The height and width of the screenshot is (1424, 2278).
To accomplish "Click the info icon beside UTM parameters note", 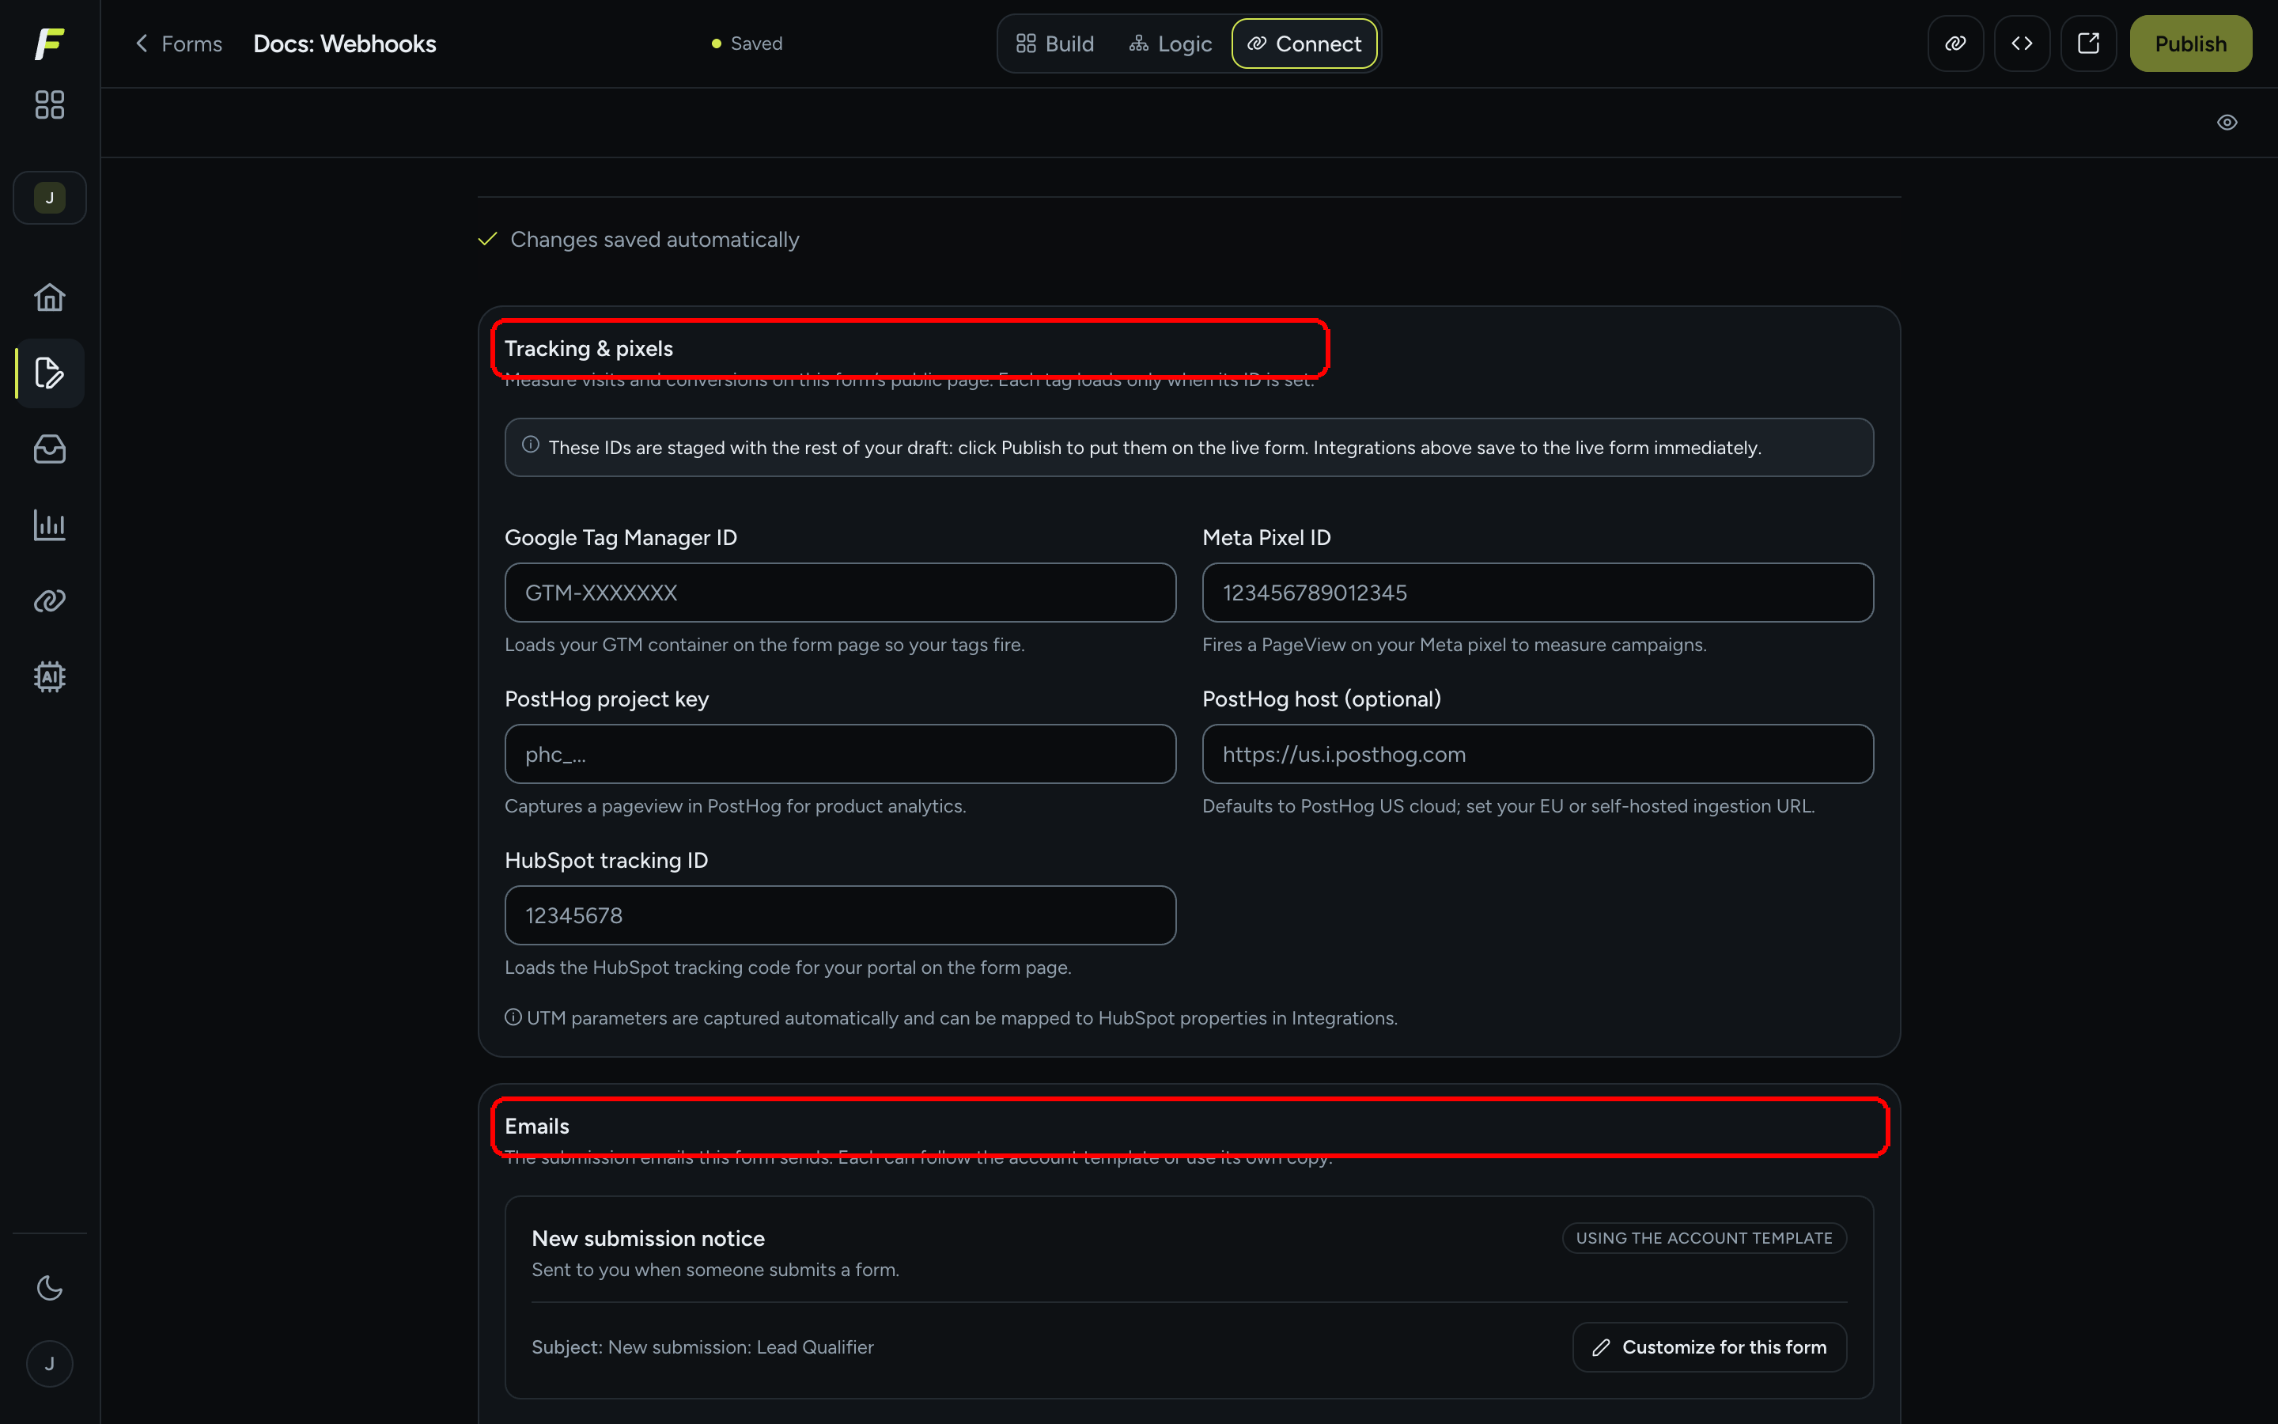I will 513,1017.
